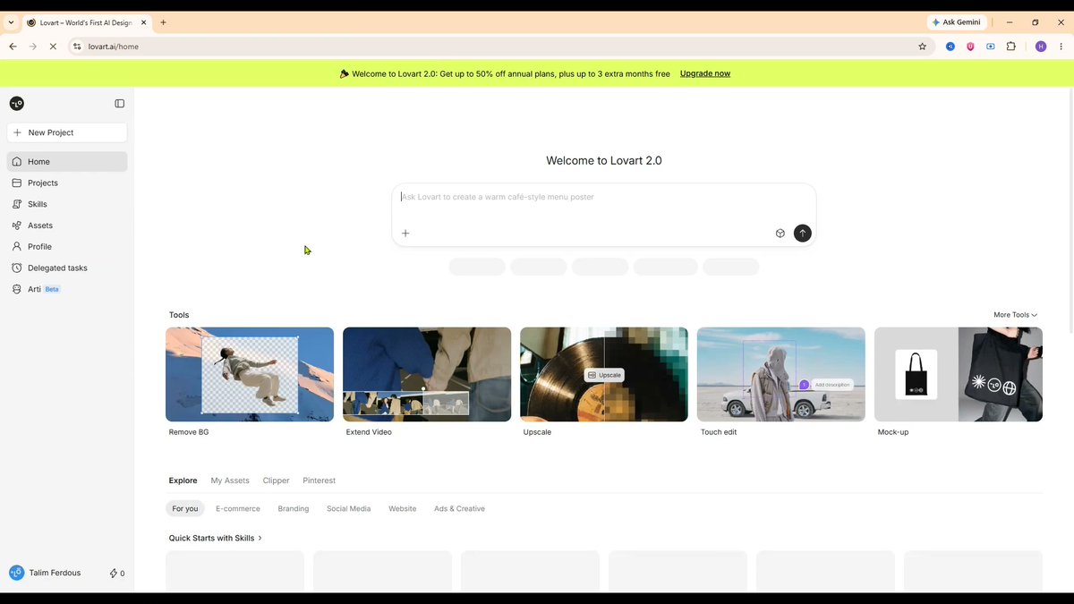Open a new browser tab
The width and height of the screenshot is (1074, 604).
tap(163, 22)
